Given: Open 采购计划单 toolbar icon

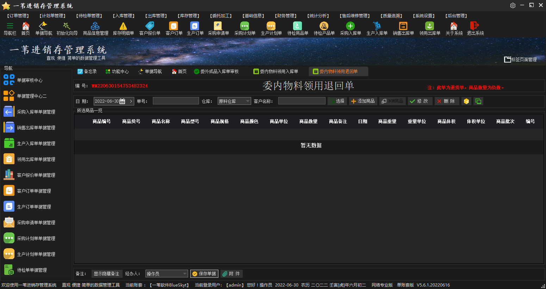Looking at the screenshot, I should 245,28.
